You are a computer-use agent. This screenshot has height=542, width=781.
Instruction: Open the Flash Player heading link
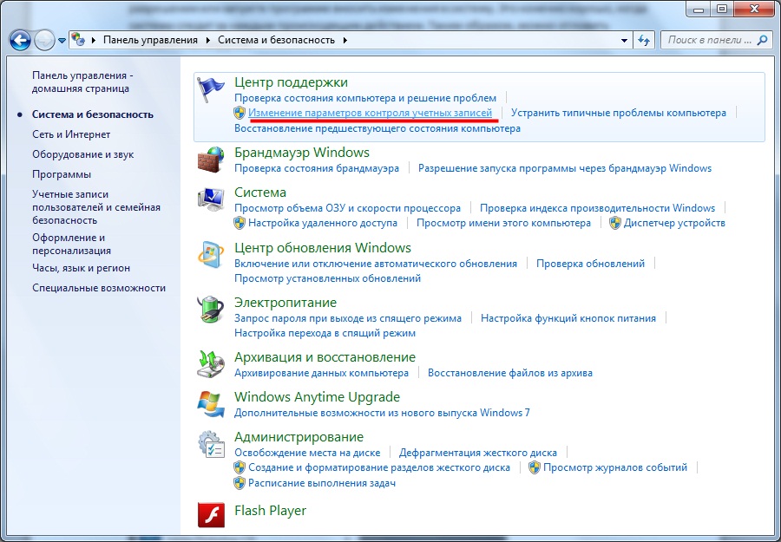[x=271, y=511]
